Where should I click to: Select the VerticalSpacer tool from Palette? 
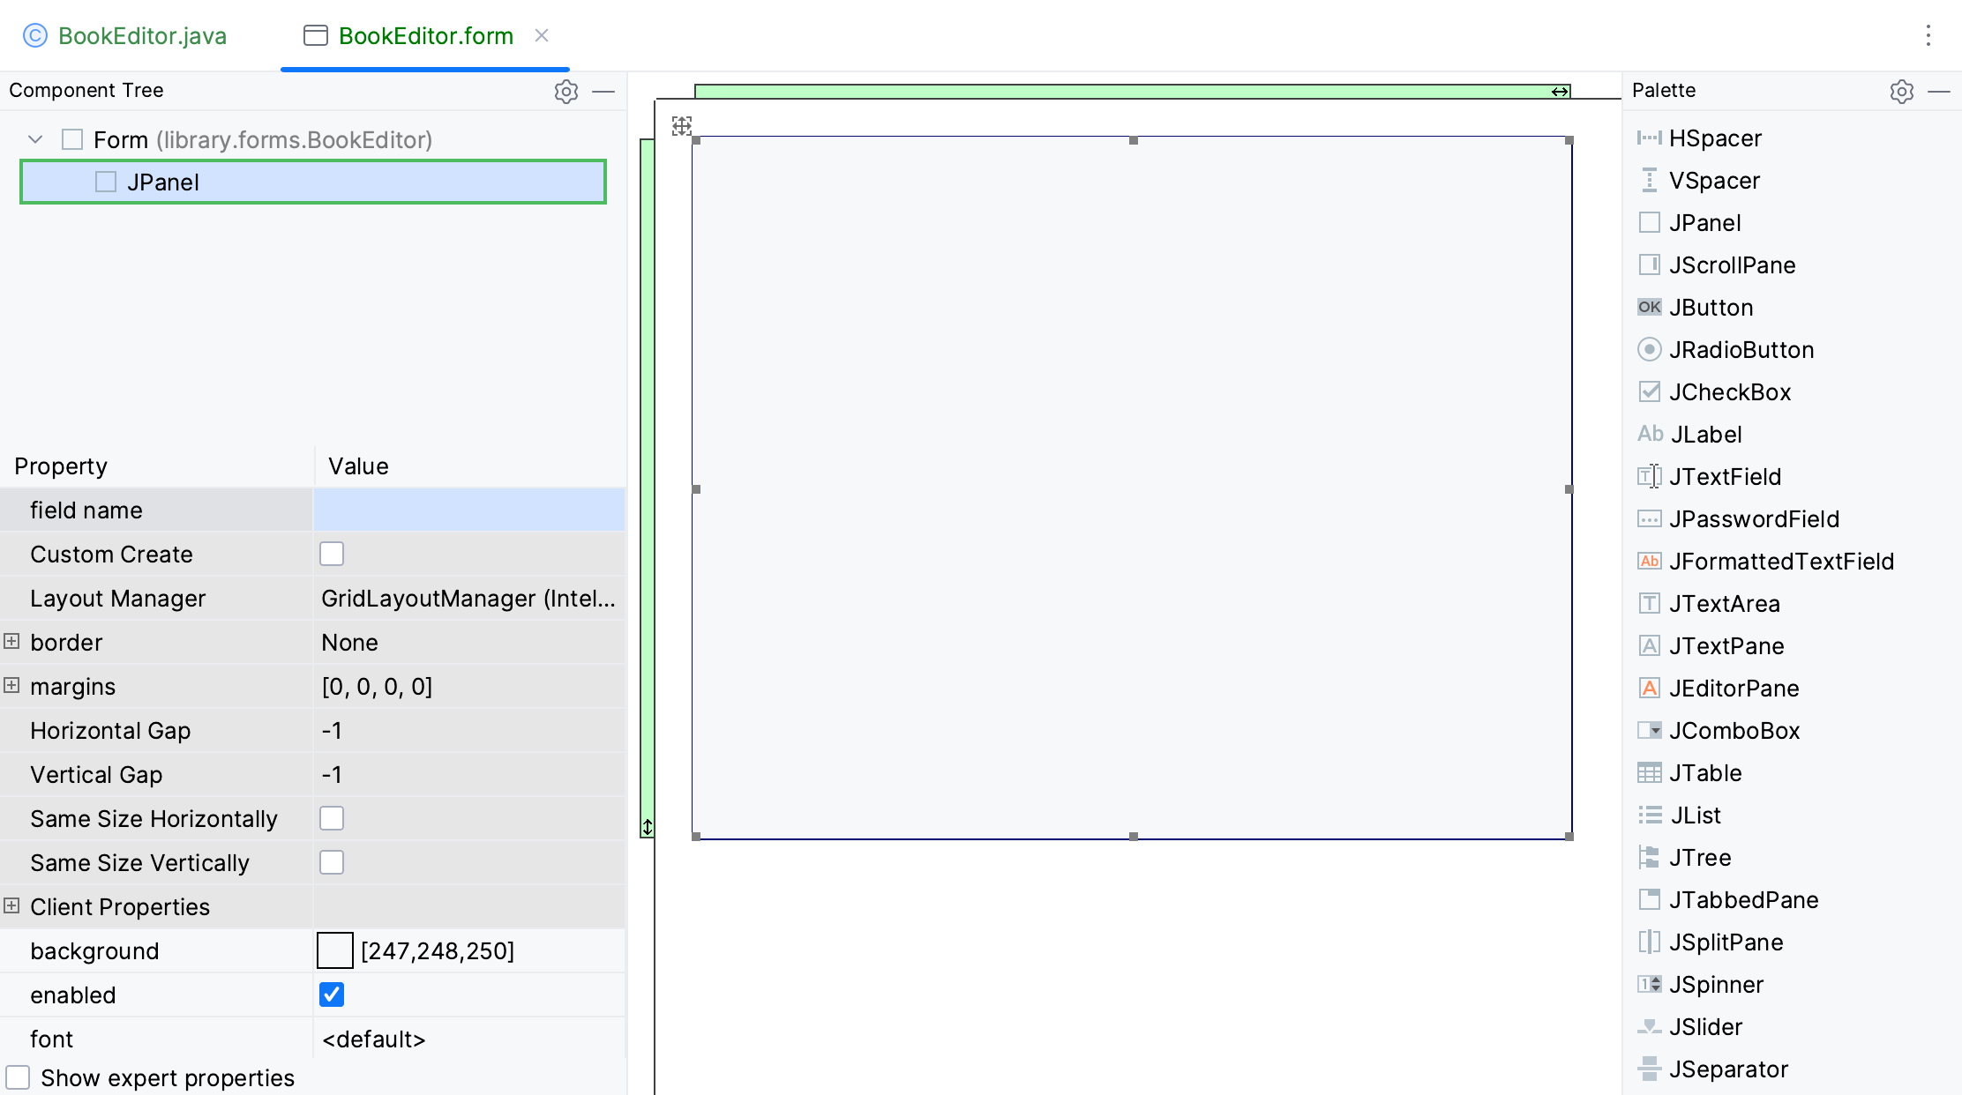pyautogui.click(x=1712, y=179)
